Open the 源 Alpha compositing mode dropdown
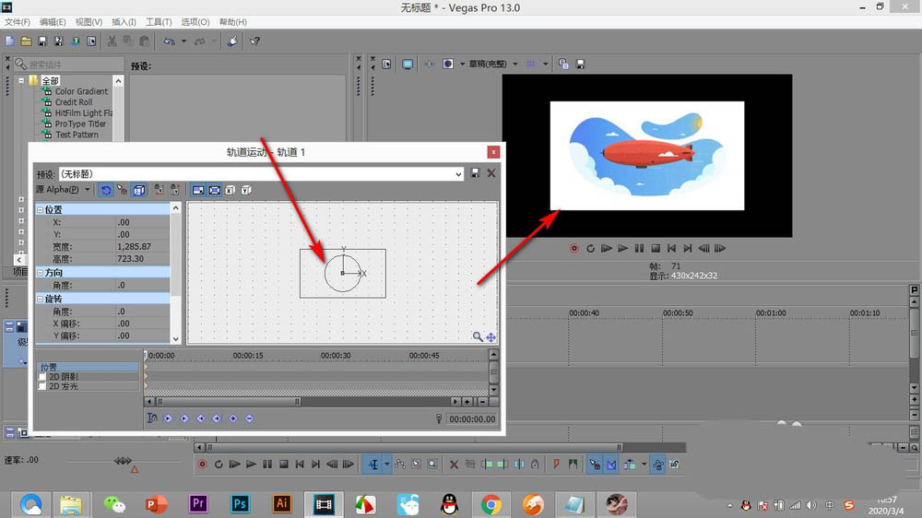The image size is (922, 518). (x=87, y=189)
